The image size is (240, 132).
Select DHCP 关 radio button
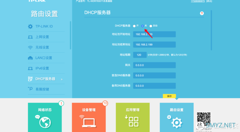click(143, 26)
